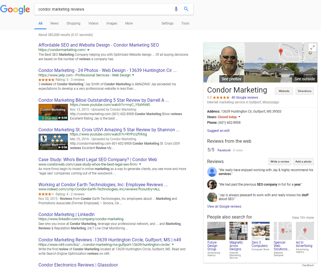321x267 pixels.
Task: Switch to the Images tab
Action: [x=112, y=23]
